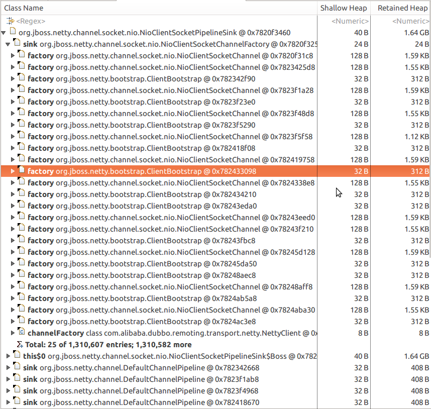Click the object icon beside sink DefaultChannelPipeline 0x782342668
431x409 pixels.
coord(17,367)
